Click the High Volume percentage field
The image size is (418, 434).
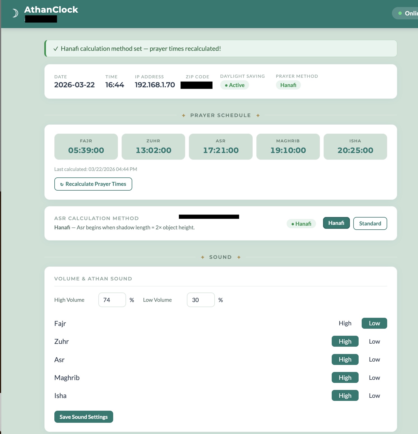tap(112, 300)
